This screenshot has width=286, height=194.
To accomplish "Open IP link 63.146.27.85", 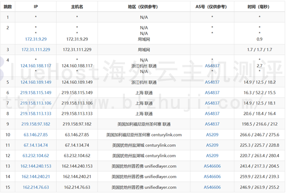I will (x=36, y=135).
